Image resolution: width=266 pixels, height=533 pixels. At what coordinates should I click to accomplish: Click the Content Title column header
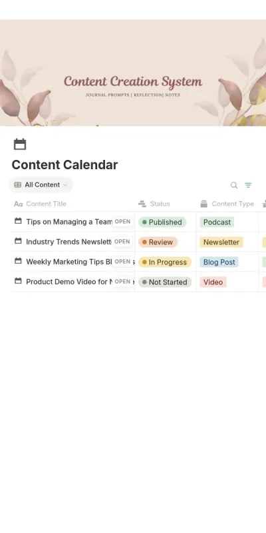(x=40, y=204)
